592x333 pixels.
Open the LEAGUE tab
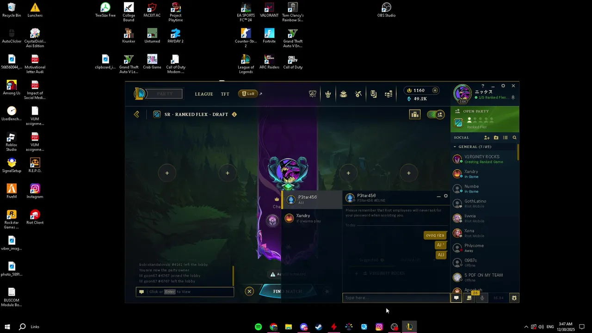click(x=204, y=94)
